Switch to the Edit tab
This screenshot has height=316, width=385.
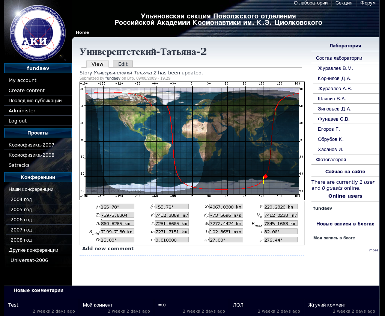click(x=123, y=64)
